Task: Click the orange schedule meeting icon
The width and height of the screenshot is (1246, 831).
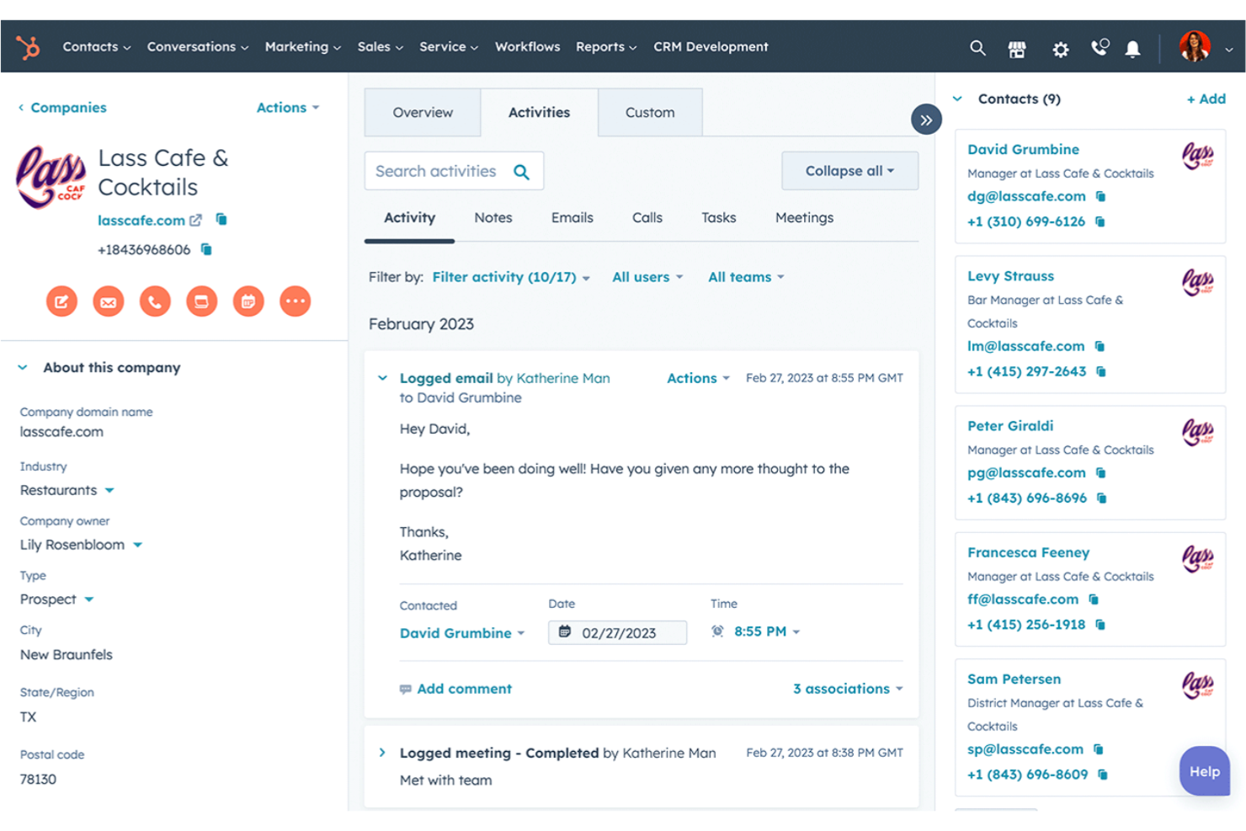Action: [248, 301]
